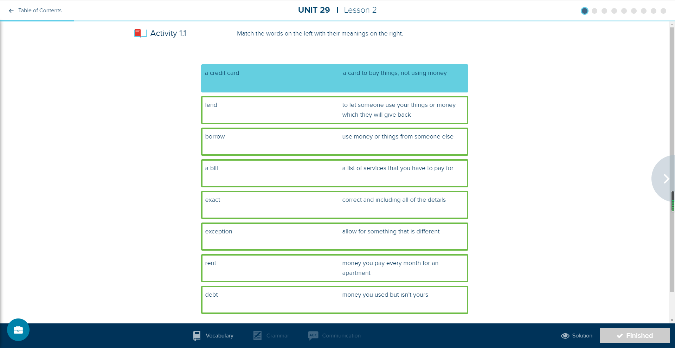Click the red book Activity 1.1 icon
This screenshot has width=675, height=348.
[140, 33]
